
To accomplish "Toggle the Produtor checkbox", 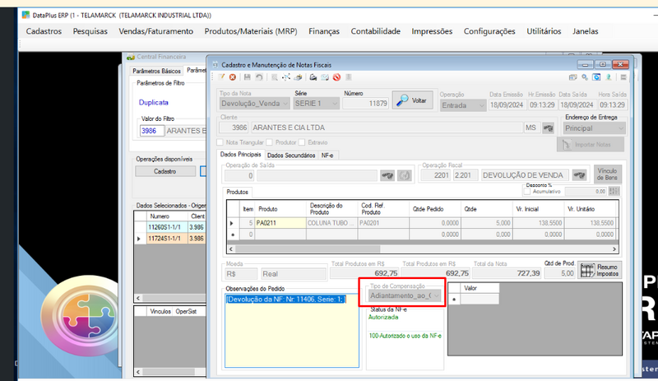I will 270,142.
